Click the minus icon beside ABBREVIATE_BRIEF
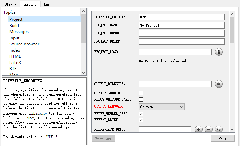 (x=208, y=129)
